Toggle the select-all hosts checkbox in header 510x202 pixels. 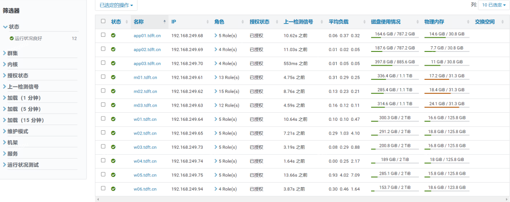coord(103,21)
